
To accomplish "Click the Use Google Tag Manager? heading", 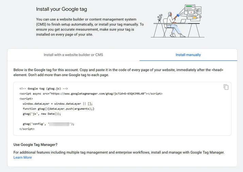I will [35, 144].
